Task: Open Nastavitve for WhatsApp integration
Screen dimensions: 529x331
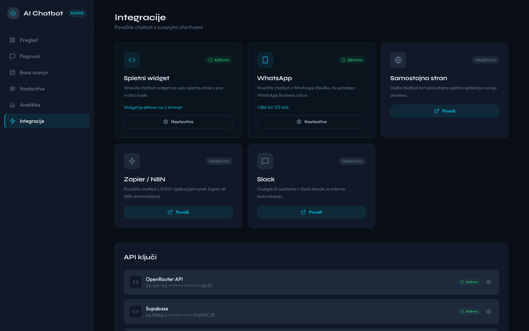Action: pyautogui.click(x=312, y=122)
